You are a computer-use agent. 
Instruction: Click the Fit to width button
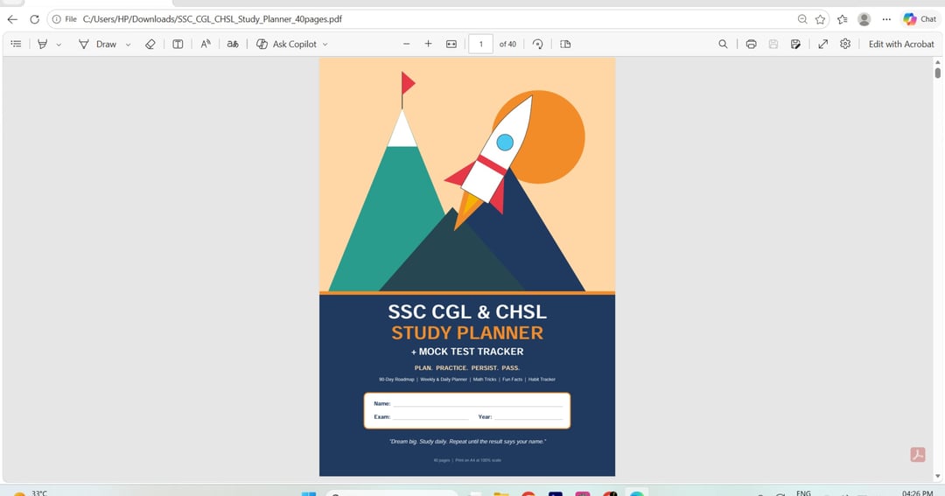coord(451,44)
